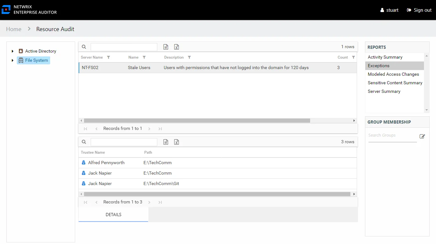Click the upper table horizontal scrollbar
Viewport: 436px width, 244px height.
197,120
